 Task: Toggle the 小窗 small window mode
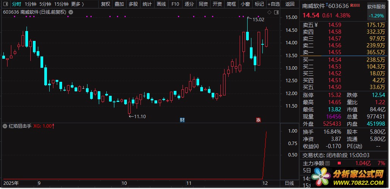245,4
